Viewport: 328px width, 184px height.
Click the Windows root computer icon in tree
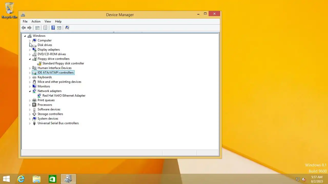click(29, 36)
